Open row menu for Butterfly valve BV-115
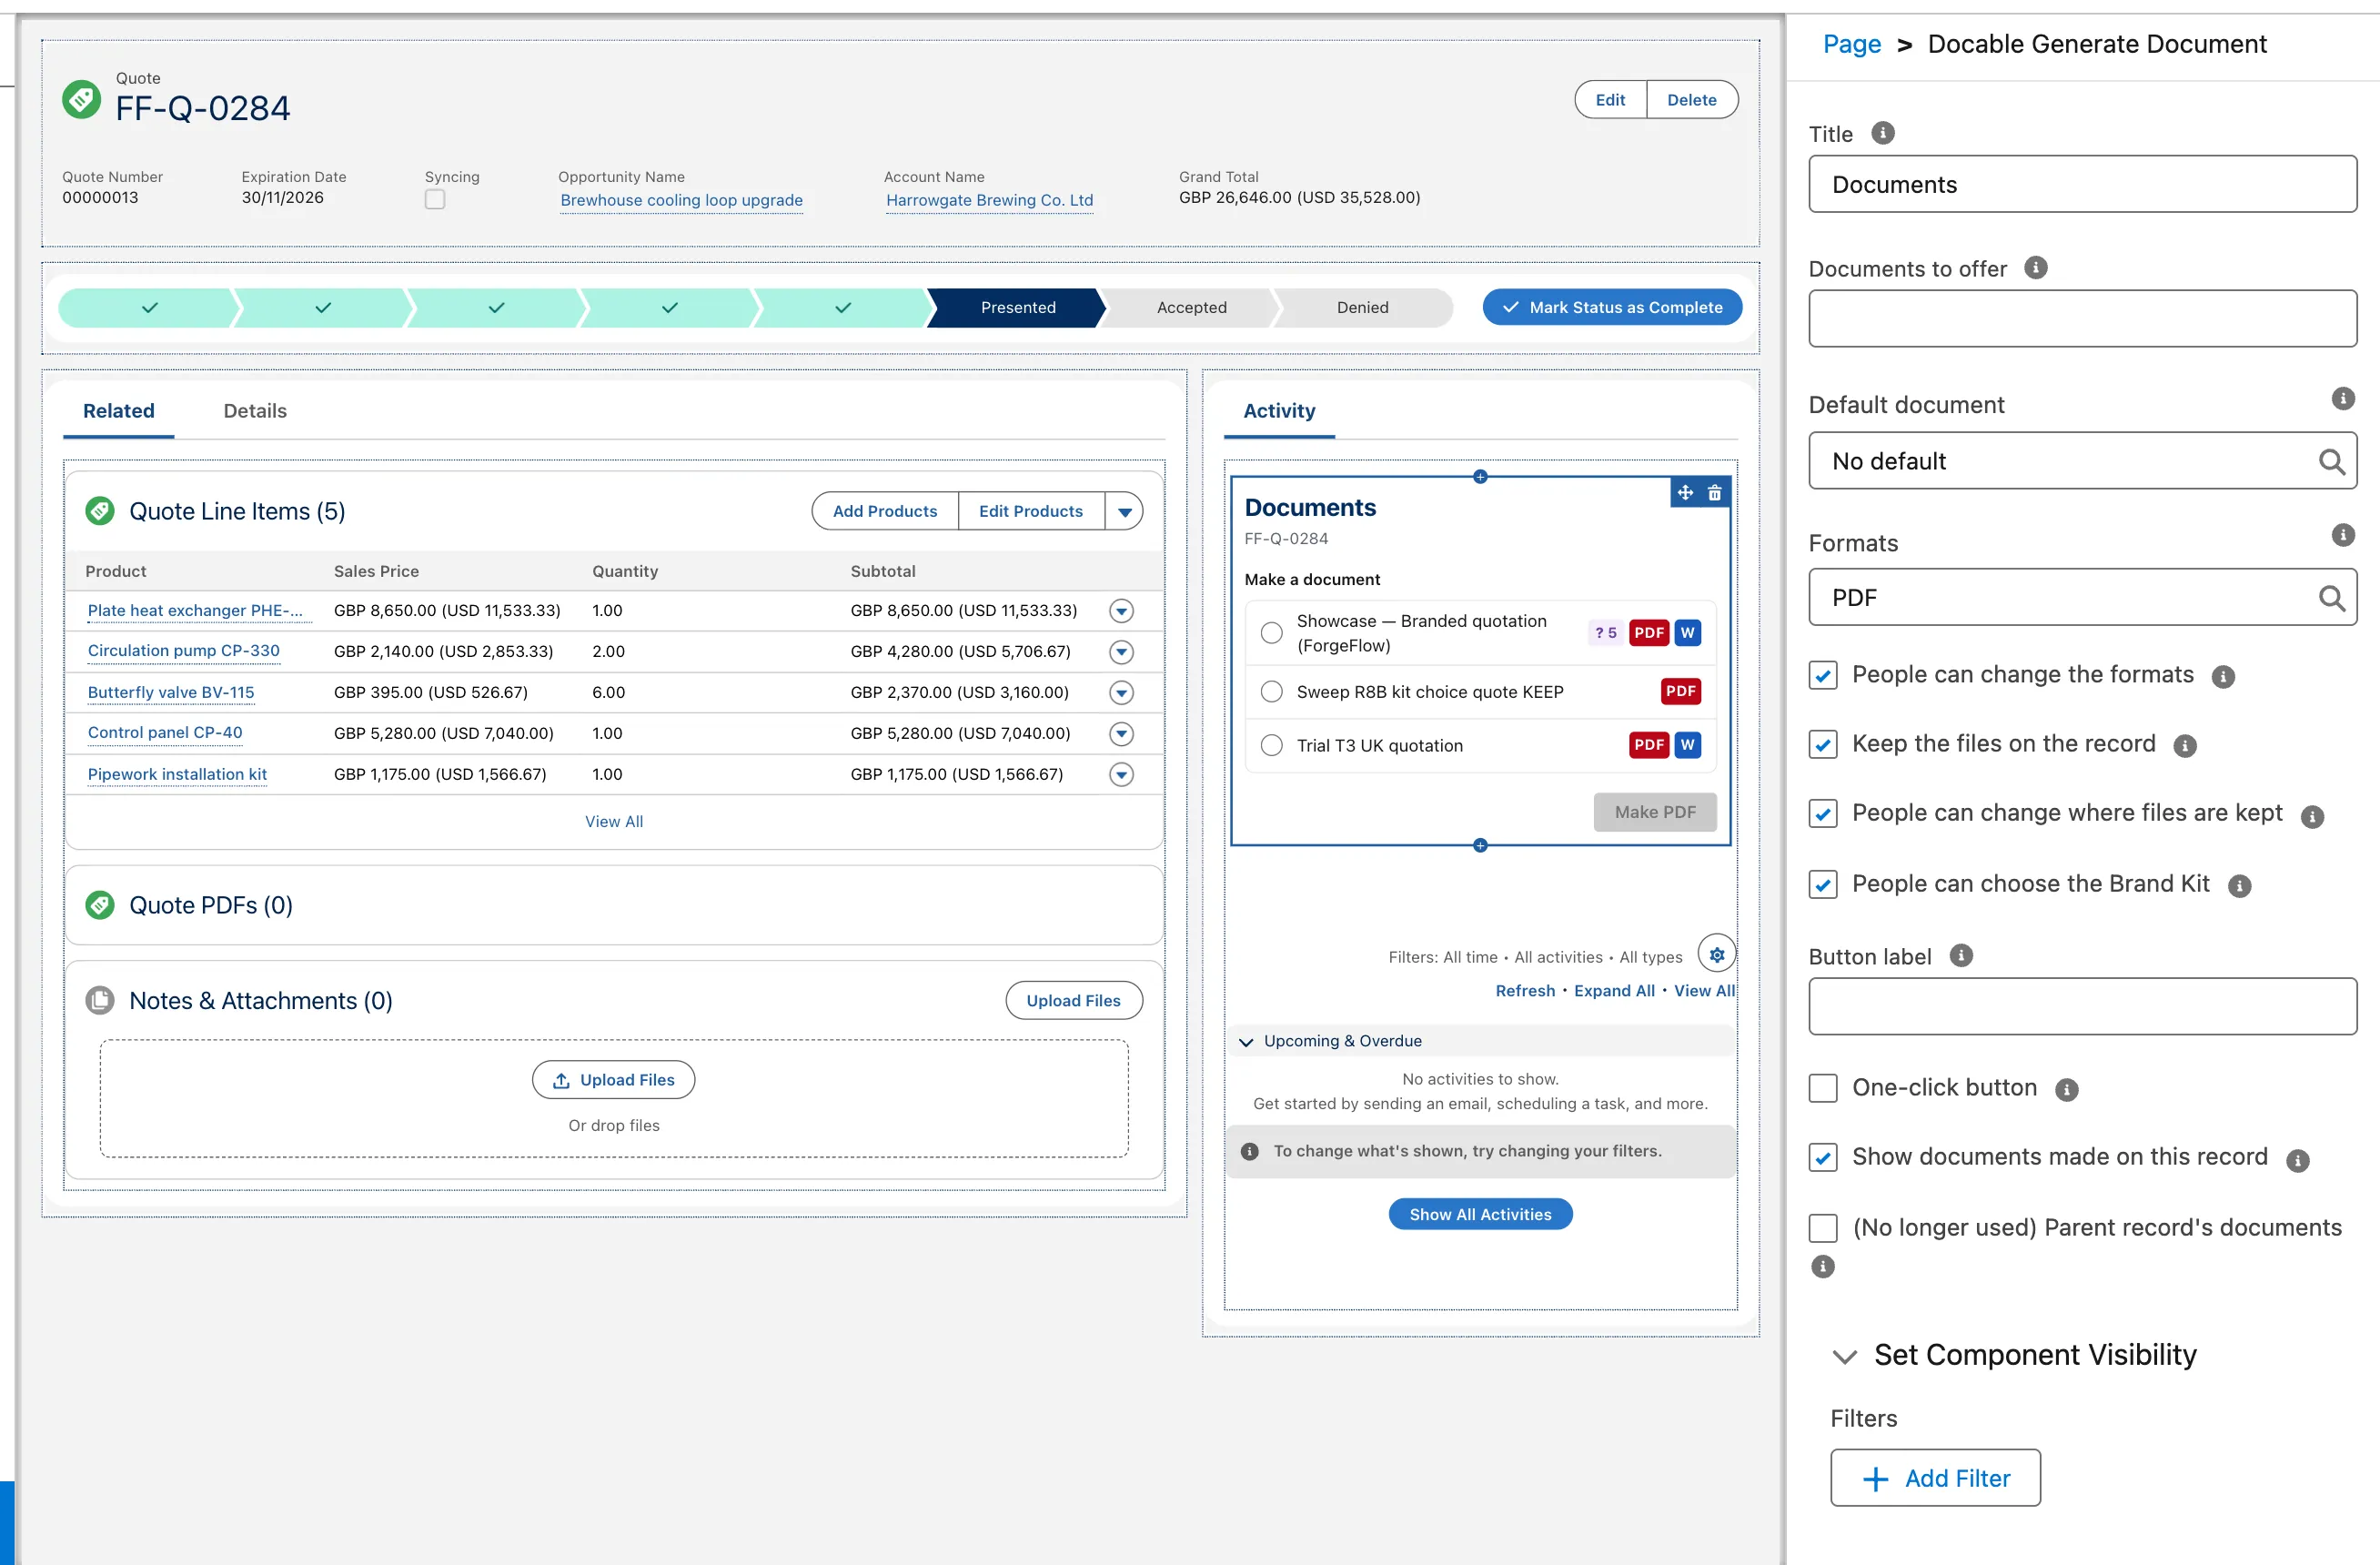Viewport: 2380px width, 1565px height. [1121, 692]
